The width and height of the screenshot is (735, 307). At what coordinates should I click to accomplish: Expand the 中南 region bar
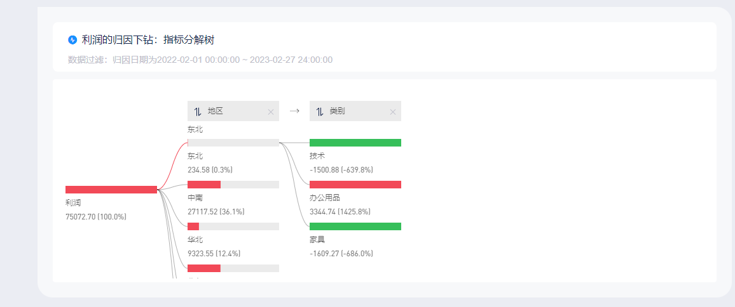click(233, 185)
